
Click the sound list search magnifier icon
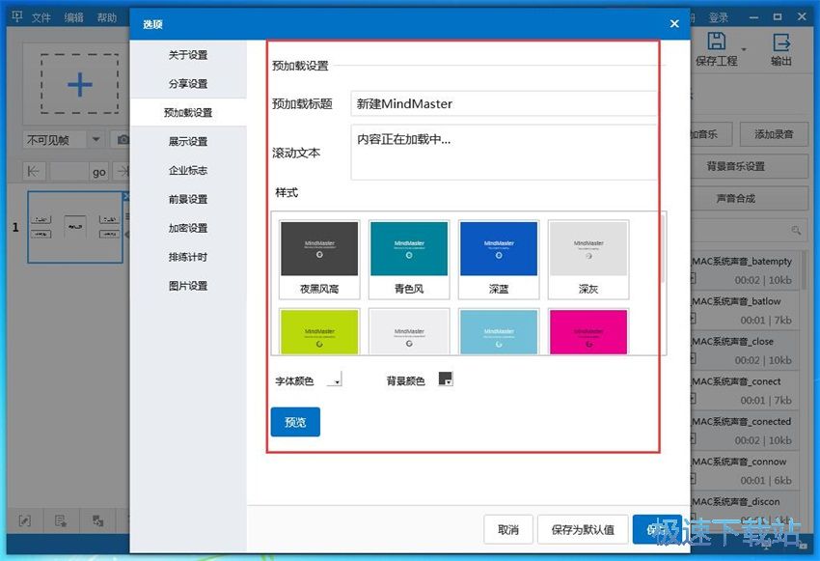[796, 230]
